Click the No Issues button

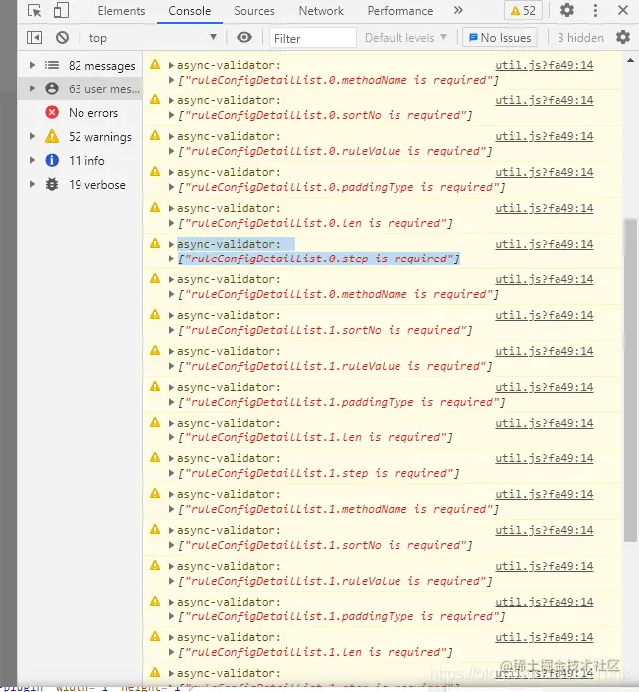(500, 38)
